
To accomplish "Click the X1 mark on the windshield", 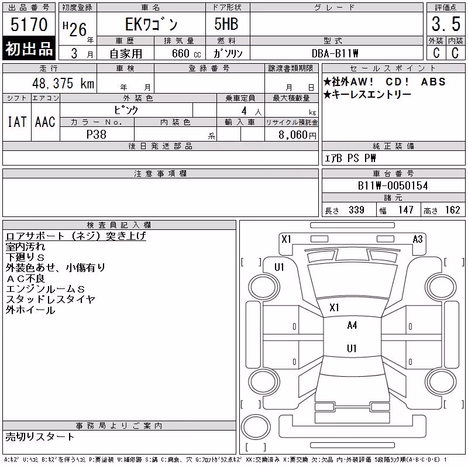I will pos(334,308).
